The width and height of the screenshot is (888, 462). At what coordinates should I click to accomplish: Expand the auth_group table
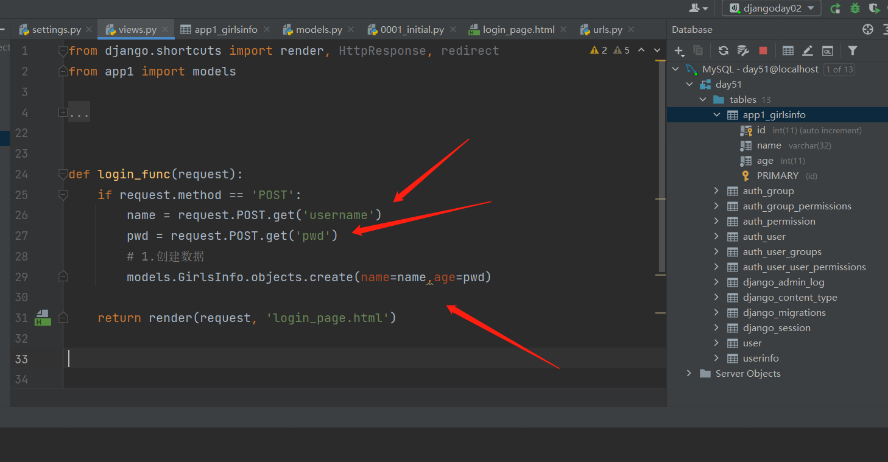(717, 191)
